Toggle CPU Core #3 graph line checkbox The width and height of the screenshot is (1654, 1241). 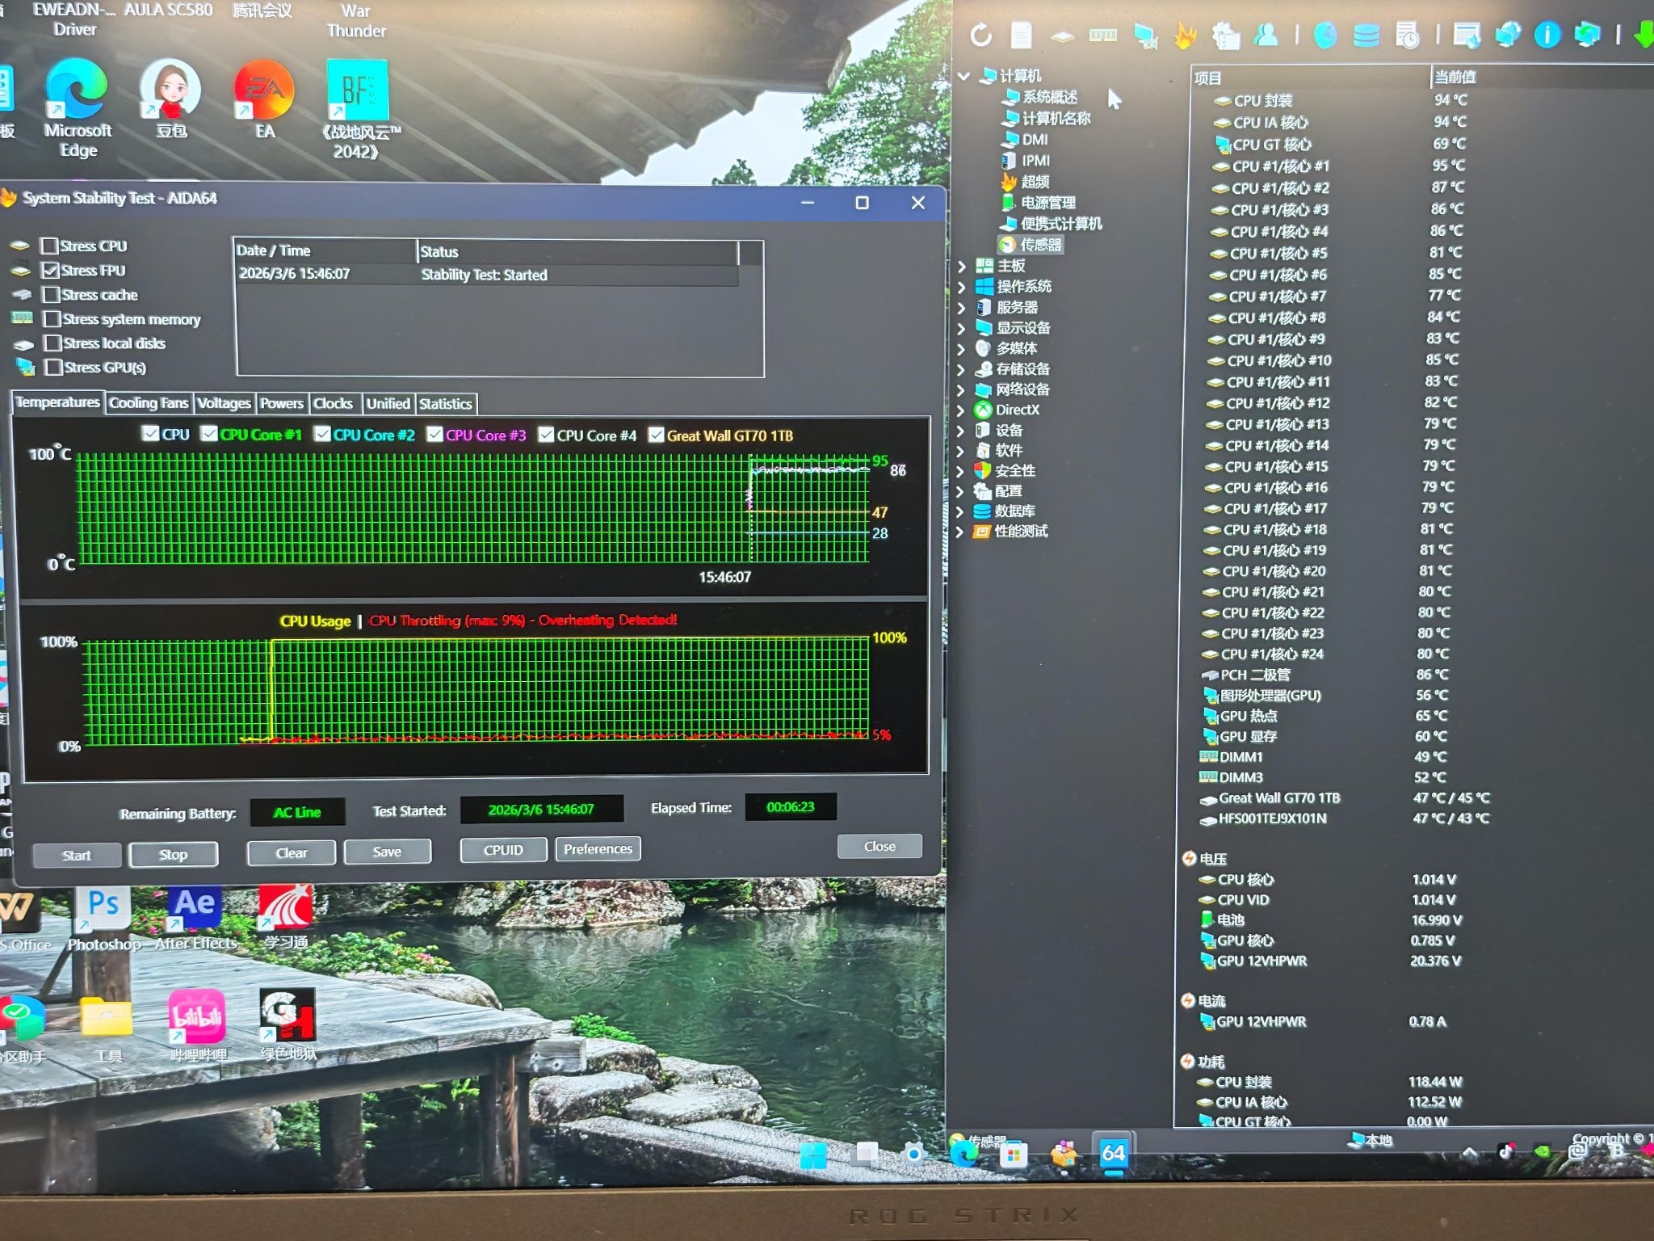click(x=435, y=435)
